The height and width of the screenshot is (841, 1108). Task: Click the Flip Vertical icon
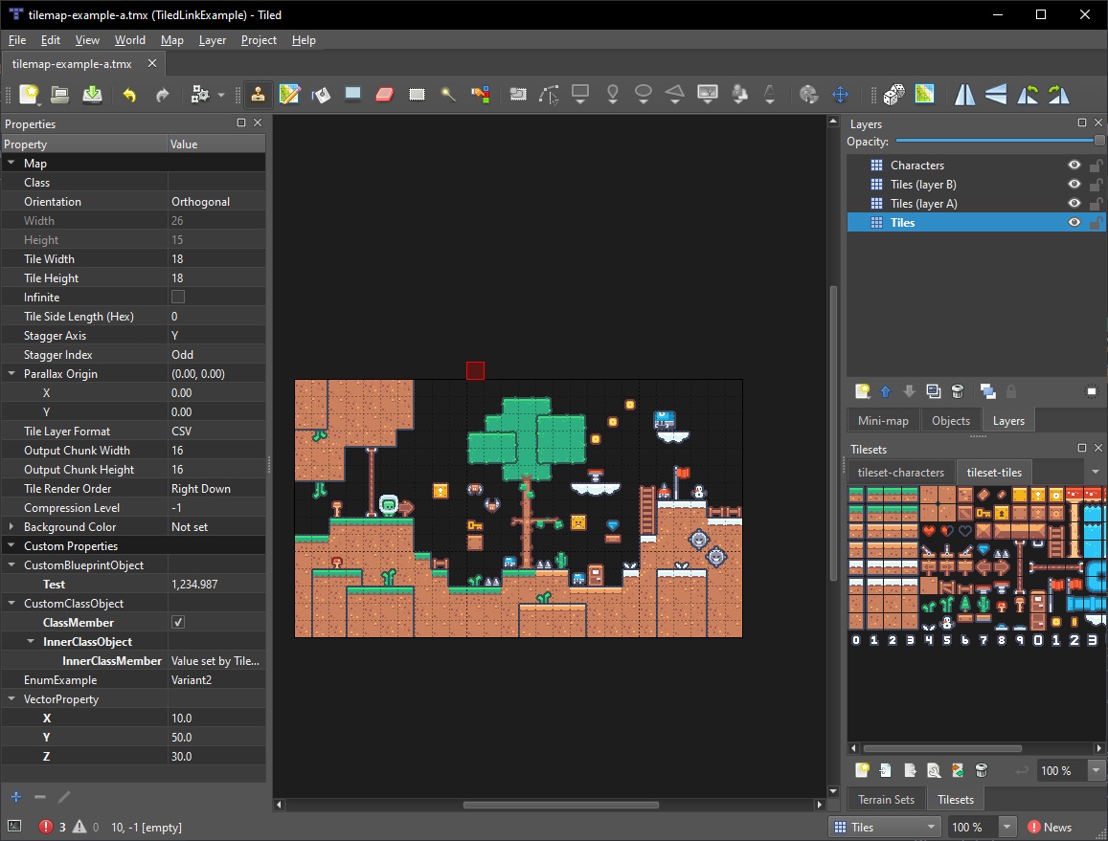pos(996,94)
